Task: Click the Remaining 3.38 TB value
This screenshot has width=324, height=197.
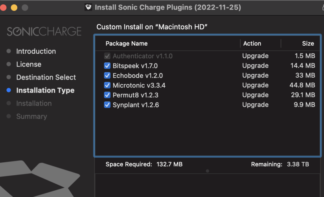Action: pos(298,164)
